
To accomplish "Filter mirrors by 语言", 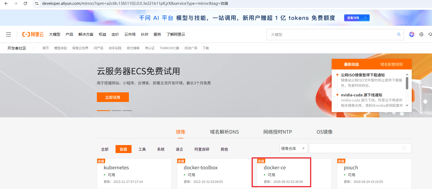I will pyautogui.click(x=180, y=149).
